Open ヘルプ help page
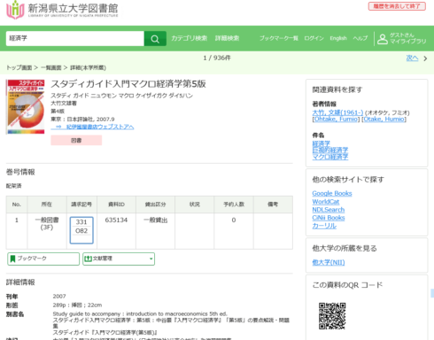 [x=360, y=38]
